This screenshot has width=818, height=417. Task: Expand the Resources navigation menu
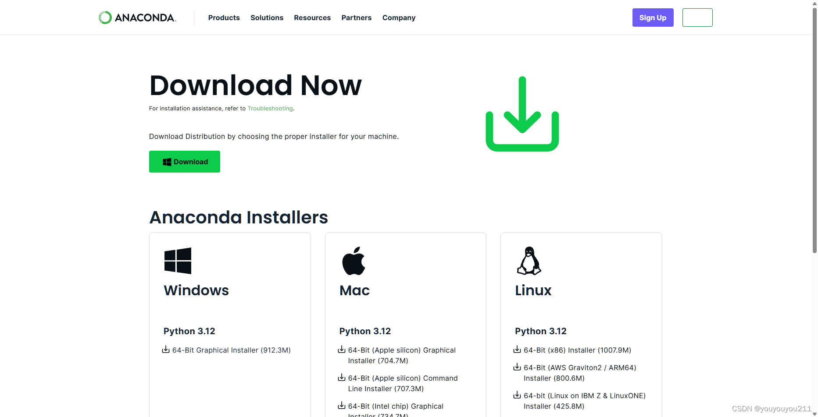click(x=312, y=18)
